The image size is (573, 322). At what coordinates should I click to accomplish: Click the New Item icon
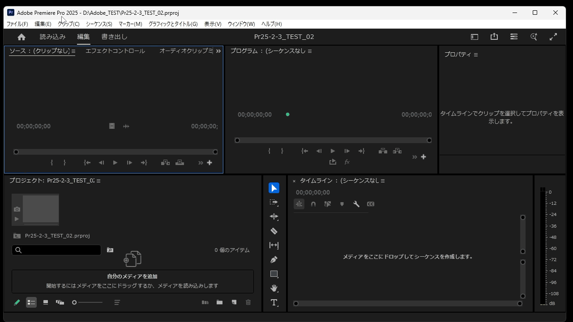point(234,303)
